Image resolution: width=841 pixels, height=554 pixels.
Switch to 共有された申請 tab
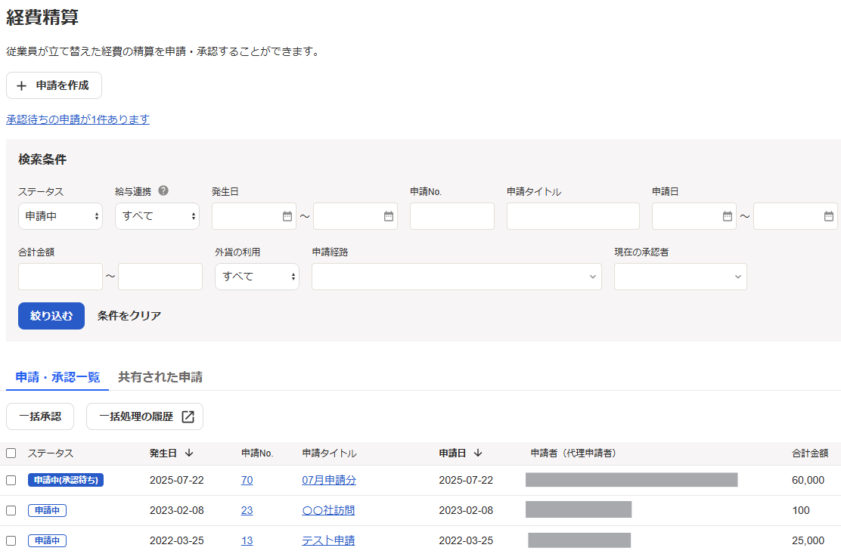pyautogui.click(x=160, y=377)
